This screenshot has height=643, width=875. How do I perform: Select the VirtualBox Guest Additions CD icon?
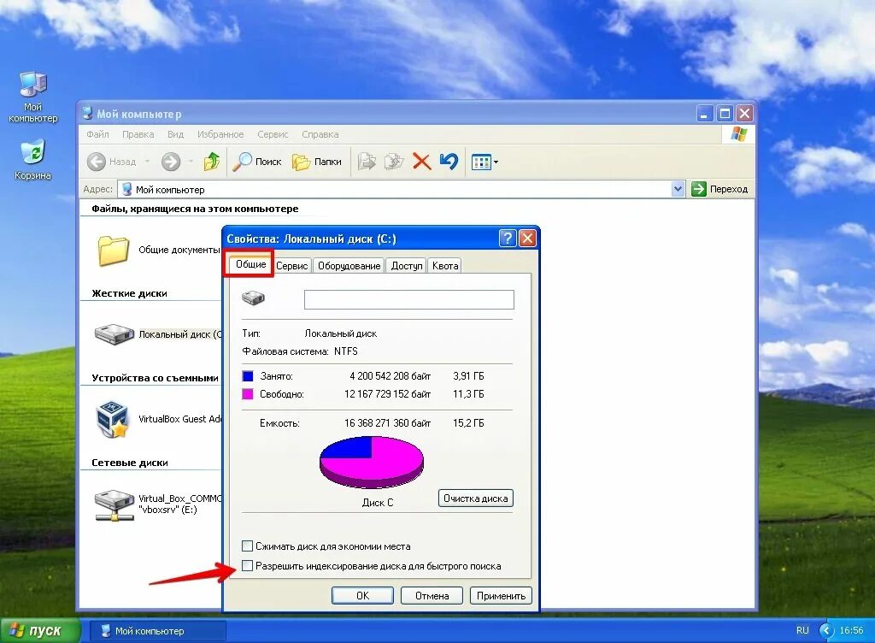click(112, 419)
